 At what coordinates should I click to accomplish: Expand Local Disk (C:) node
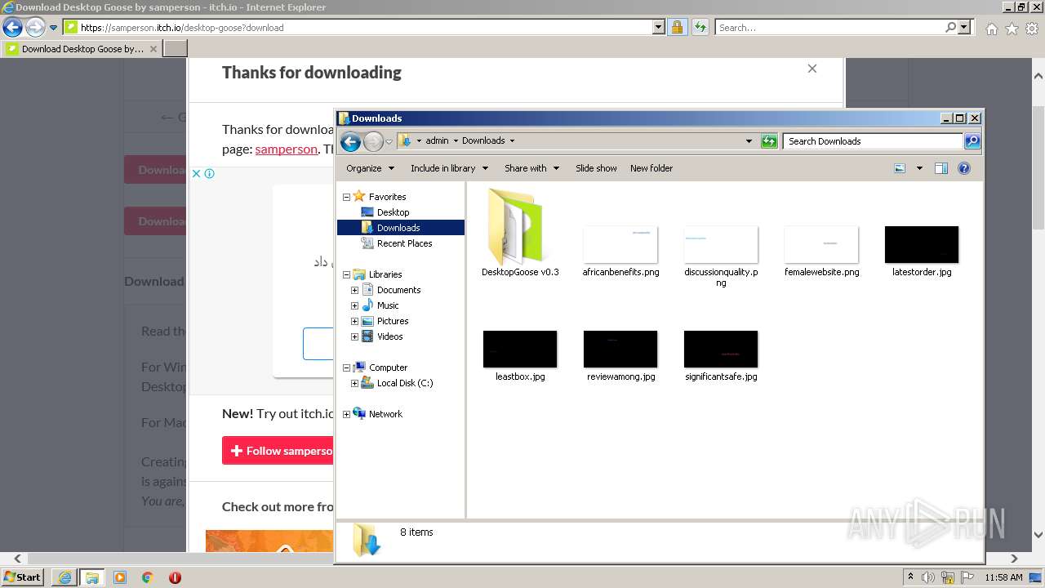pyautogui.click(x=354, y=383)
